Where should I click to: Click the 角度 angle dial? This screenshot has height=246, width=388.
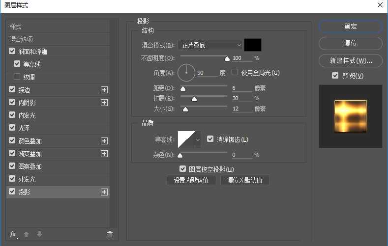186,73
